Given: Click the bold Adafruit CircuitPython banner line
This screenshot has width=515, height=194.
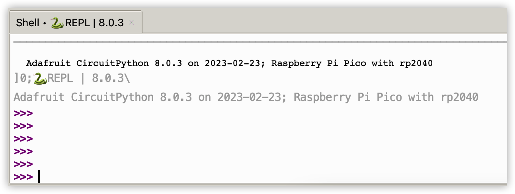Looking at the screenshot, I should click(x=229, y=63).
